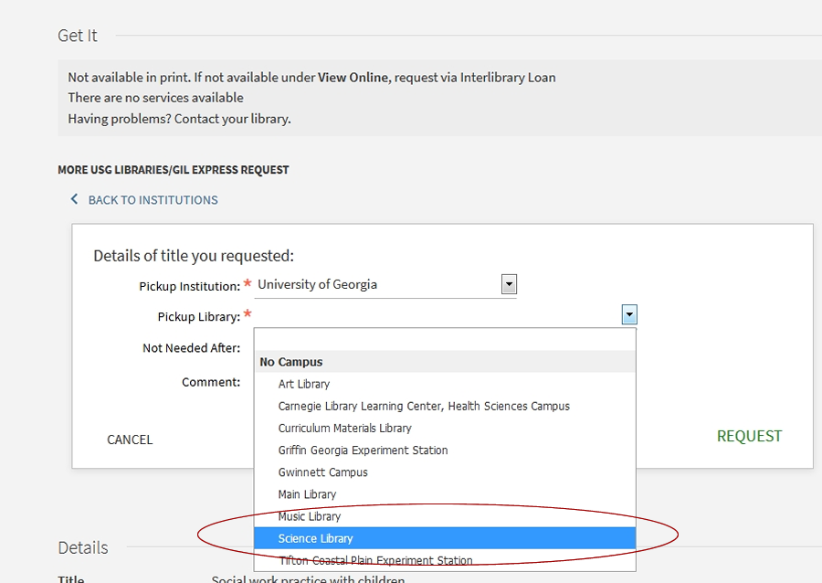Click the back chevron beside Back to Institutions

pos(75,199)
